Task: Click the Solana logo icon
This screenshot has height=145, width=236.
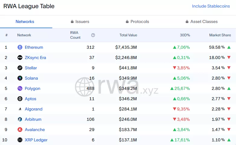Action: pyautogui.click(x=20, y=78)
